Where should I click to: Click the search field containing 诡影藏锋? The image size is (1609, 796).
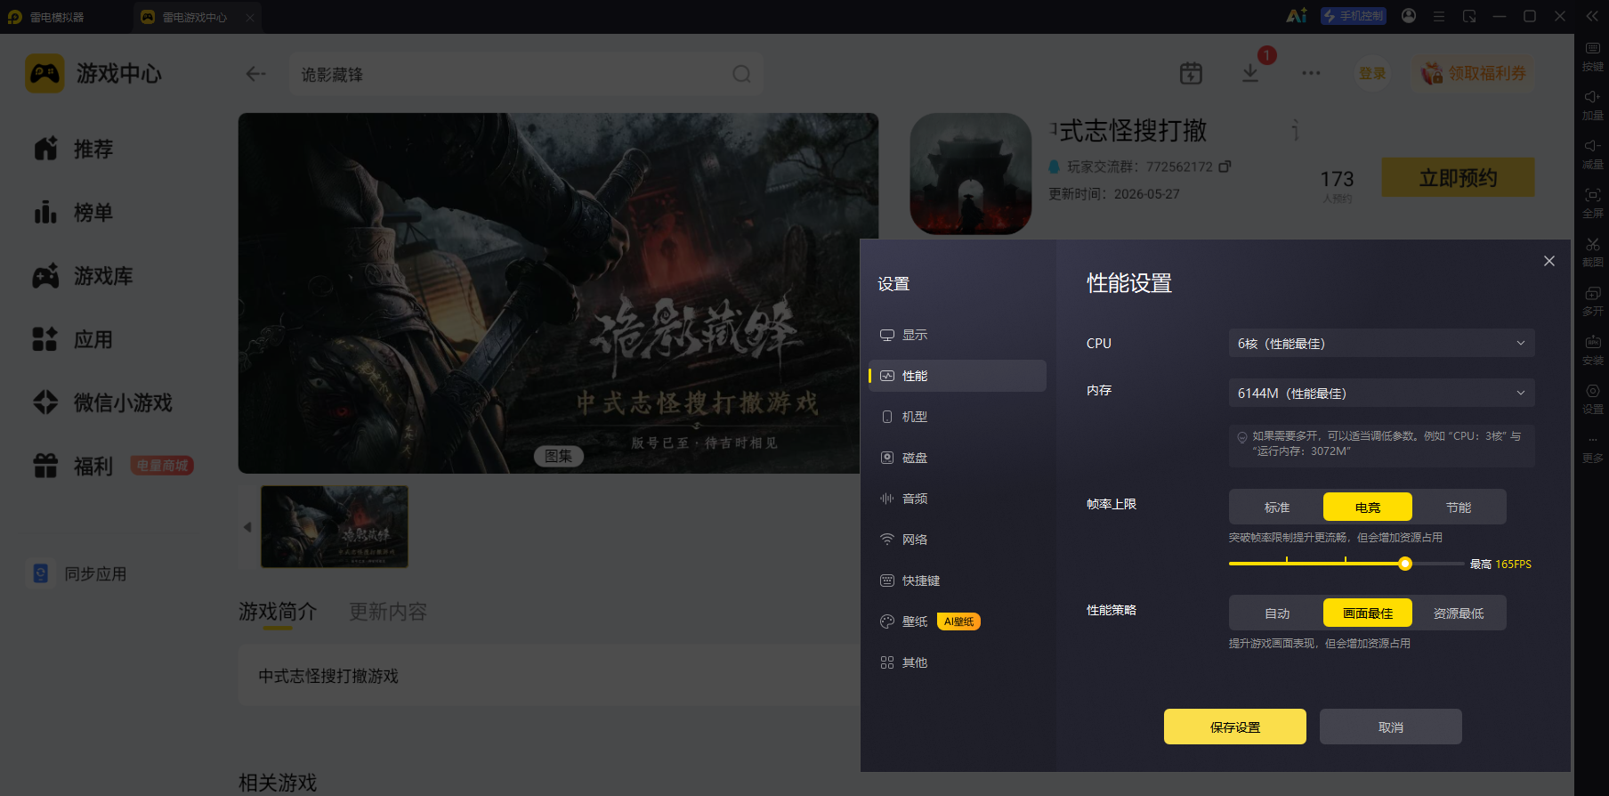click(x=526, y=74)
